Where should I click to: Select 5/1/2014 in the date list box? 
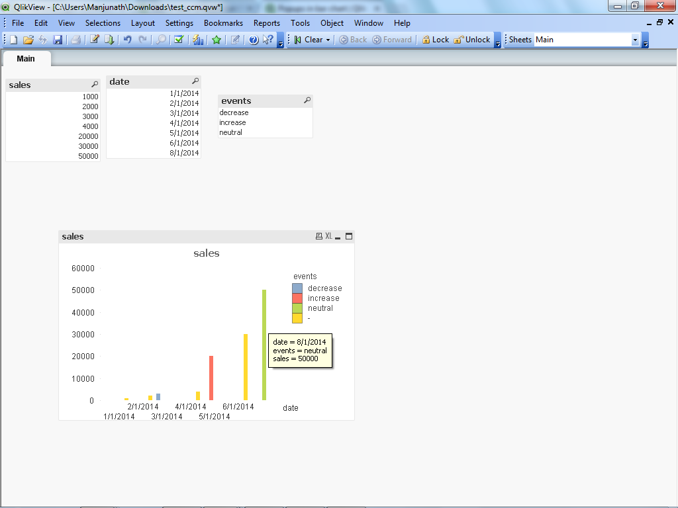point(184,133)
